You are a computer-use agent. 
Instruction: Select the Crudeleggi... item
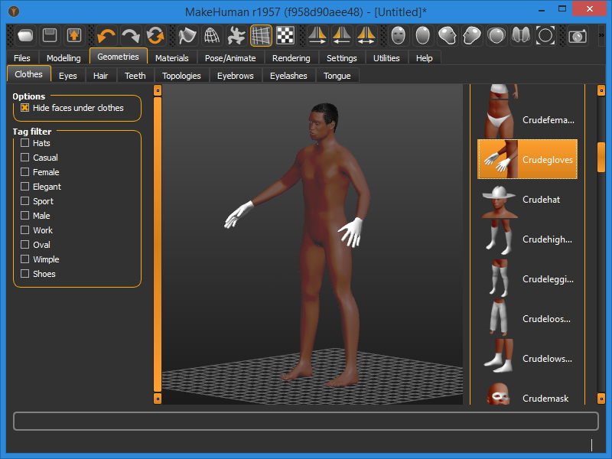pyautogui.click(x=527, y=278)
